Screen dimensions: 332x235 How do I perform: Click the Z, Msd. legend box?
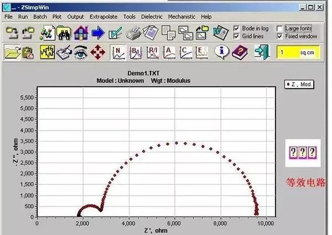(x=299, y=85)
